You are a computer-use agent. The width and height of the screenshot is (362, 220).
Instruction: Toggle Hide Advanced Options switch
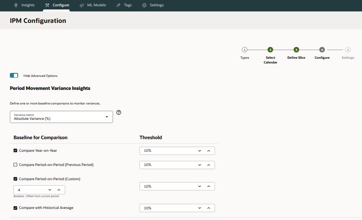(x=14, y=75)
